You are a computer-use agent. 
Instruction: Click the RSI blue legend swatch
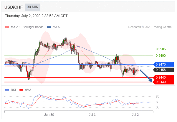tap(7, 90)
